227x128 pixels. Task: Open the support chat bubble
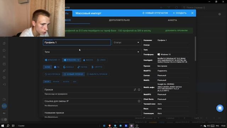[x=220, y=108]
